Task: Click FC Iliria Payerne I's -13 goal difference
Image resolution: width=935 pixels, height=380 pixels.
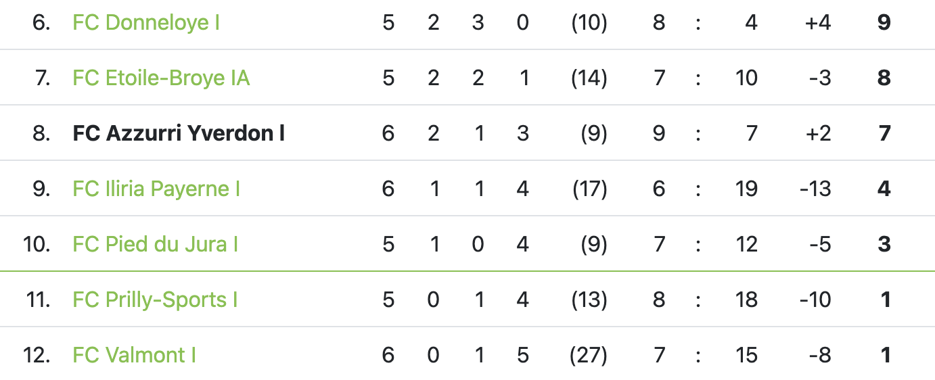Action: 815,189
